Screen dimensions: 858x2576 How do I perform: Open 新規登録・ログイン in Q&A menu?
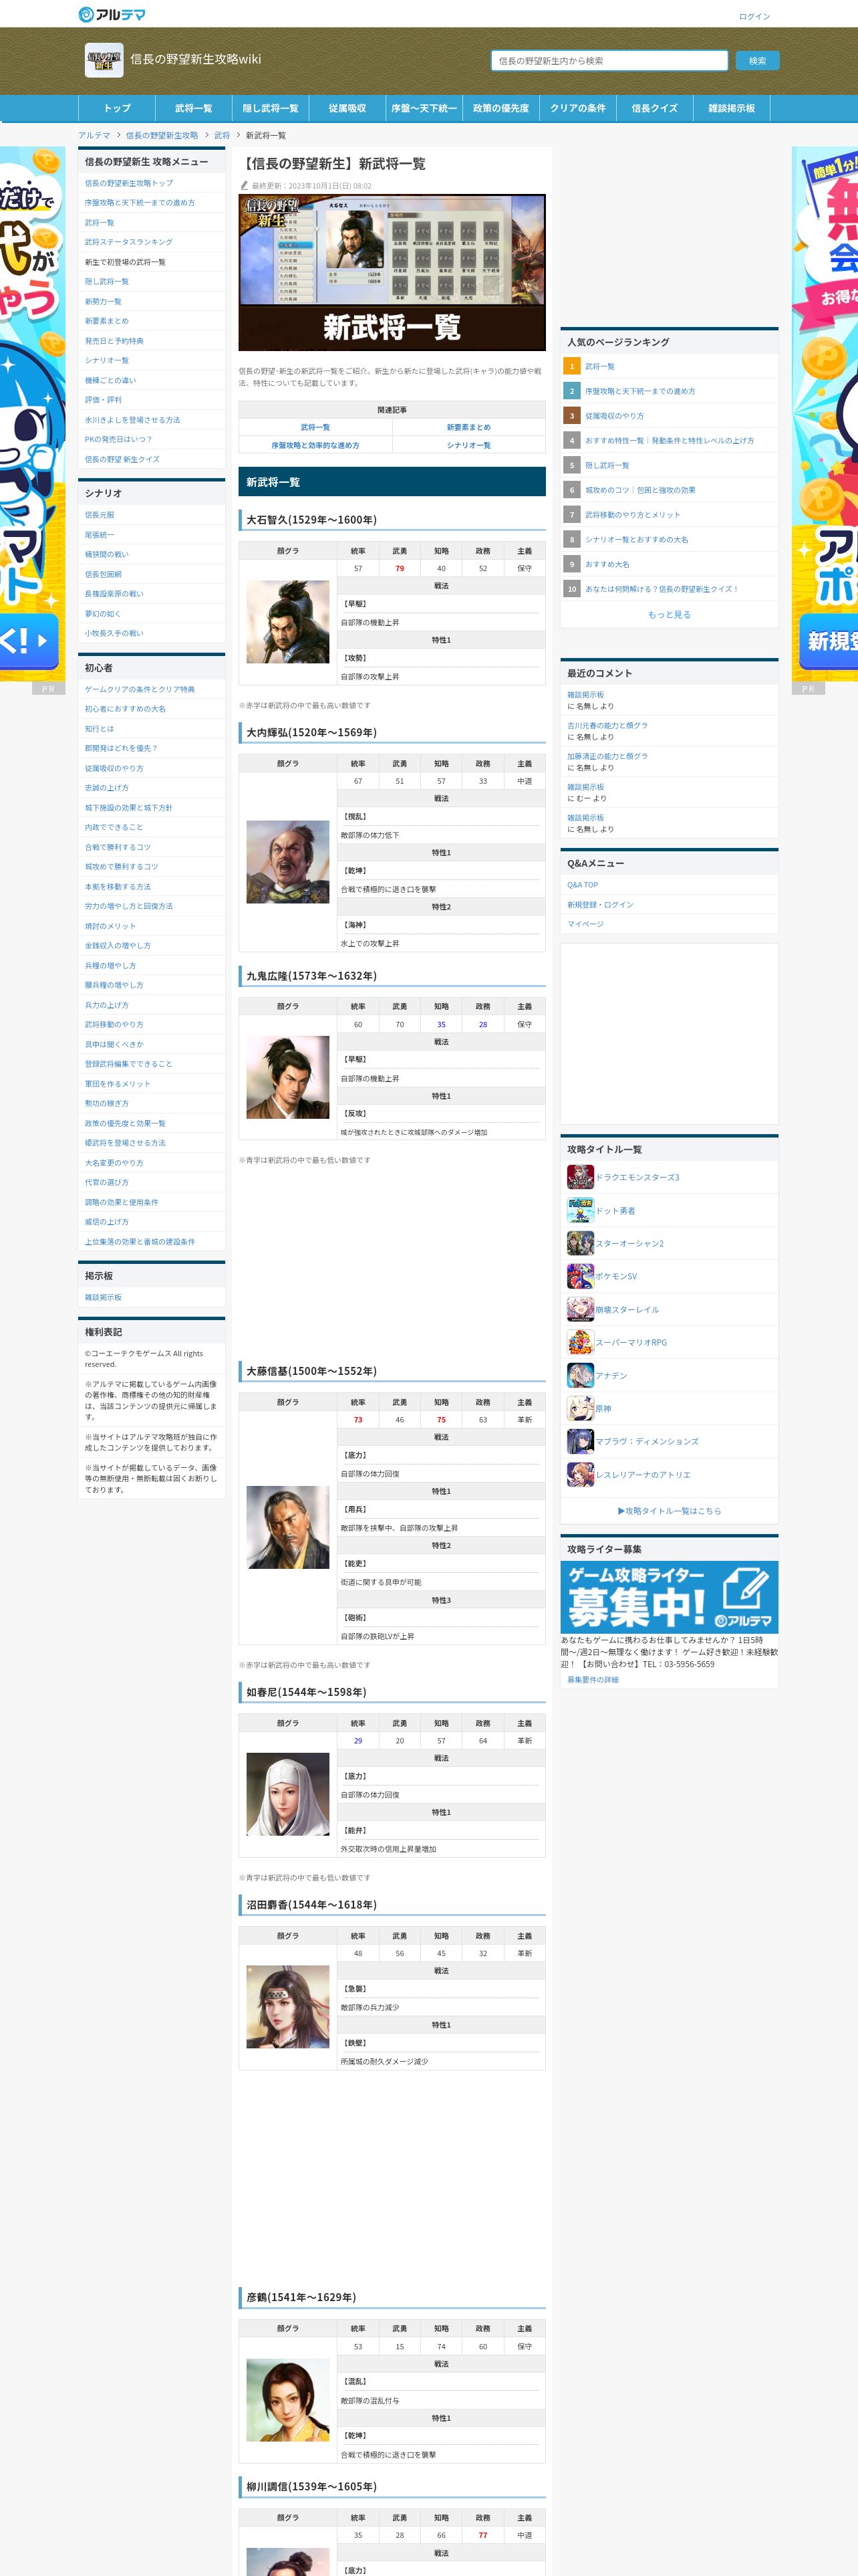tap(600, 905)
